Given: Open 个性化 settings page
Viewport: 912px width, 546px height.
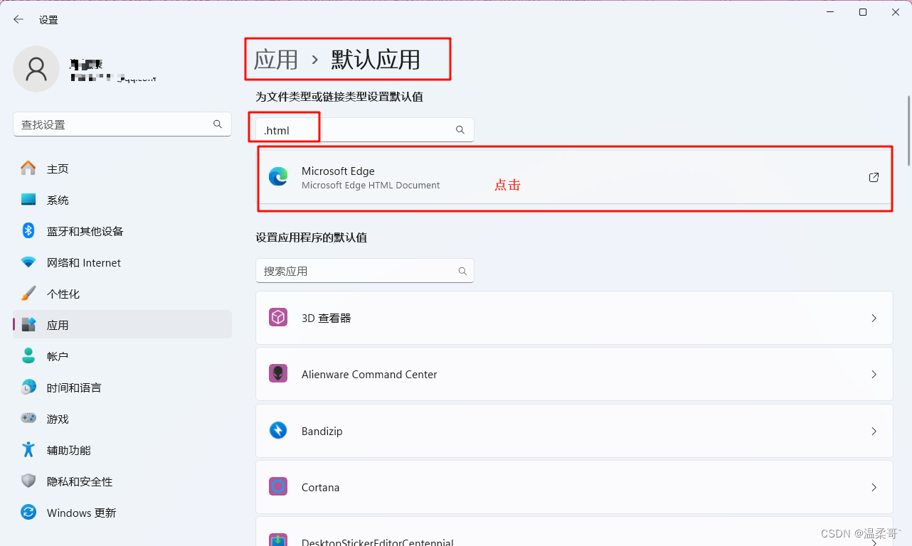Looking at the screenshot, I should pos(122,294).
